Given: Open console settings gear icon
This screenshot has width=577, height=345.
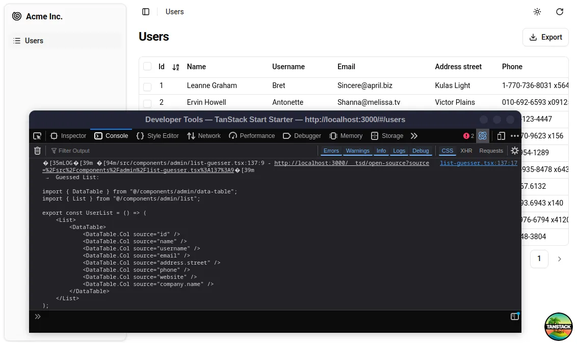Looking at the screenshot, I should click(515, 151).
